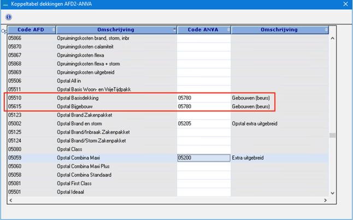This screenshot has width=353, height=220.
Task: Click the blue info icon in toolbar
Action: click(x=9, y=17)
